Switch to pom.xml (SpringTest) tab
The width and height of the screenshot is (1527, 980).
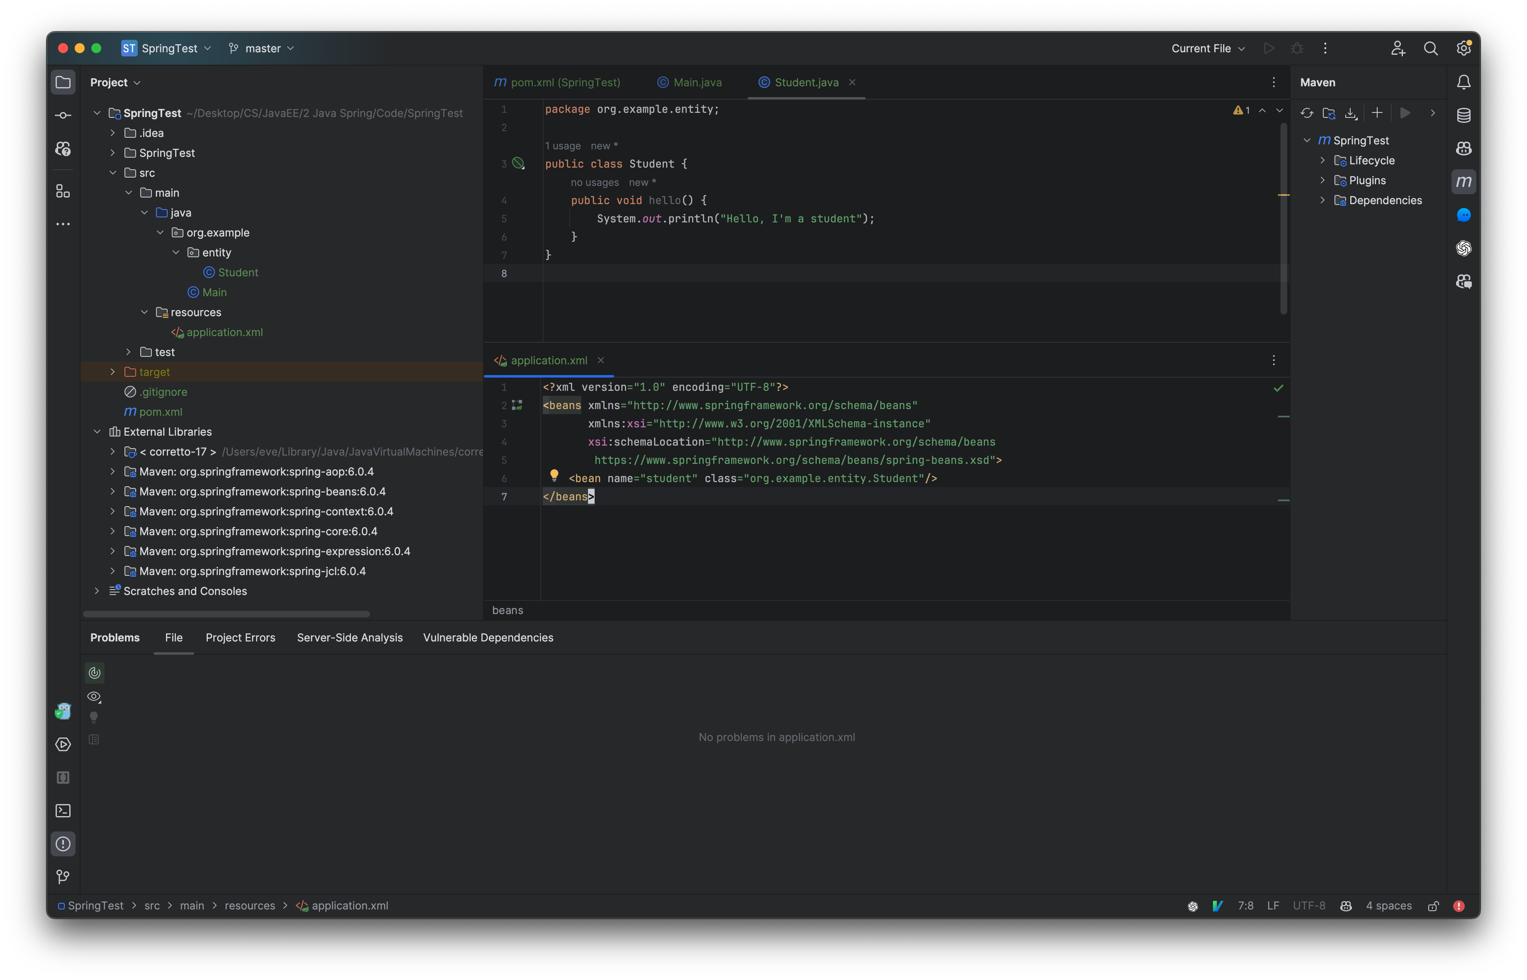pos(557,82)
